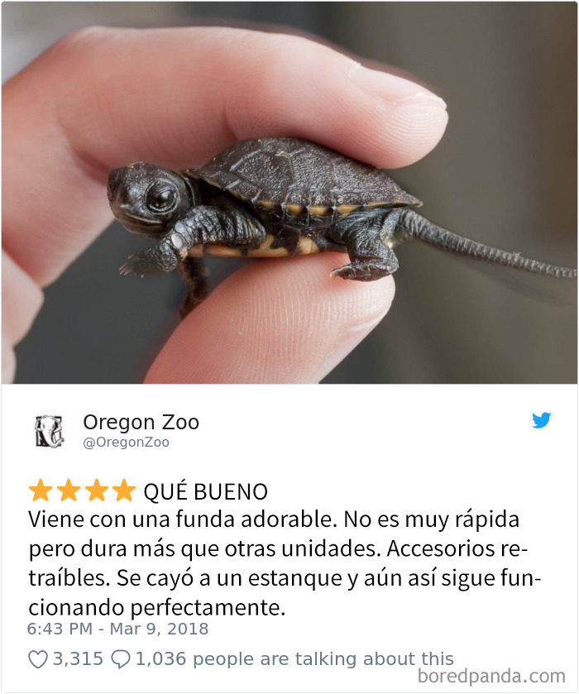Viewport: 579px width, 694px height.
Task: Open the Oregon Zoo elephant avatar
Action: tap(50, 431)
